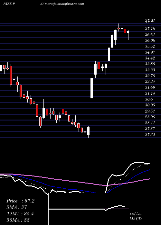Click the MACD inset chart panel
This screenshot has height=225, width=161.
pyautogui.click(x=89, y=209)
